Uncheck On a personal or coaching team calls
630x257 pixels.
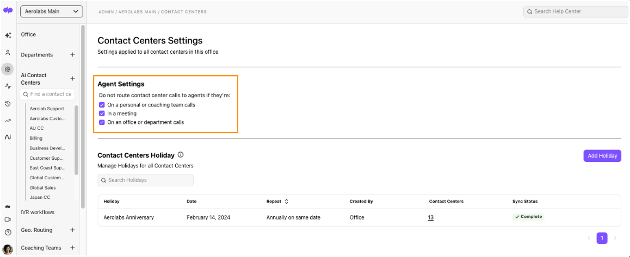[x=102, y=105]
